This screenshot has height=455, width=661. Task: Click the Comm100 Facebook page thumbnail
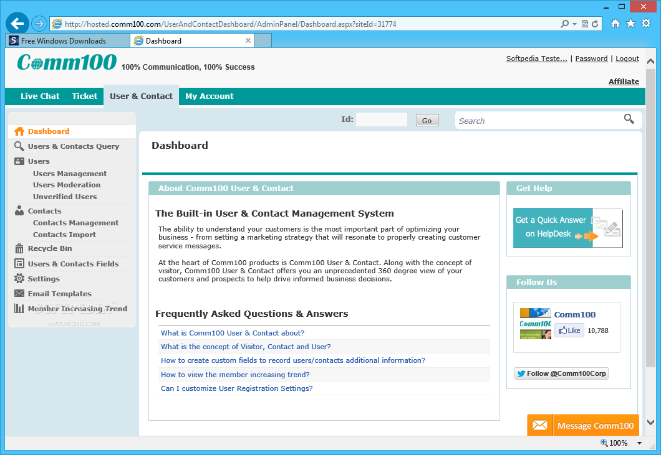tap(536, 324)
